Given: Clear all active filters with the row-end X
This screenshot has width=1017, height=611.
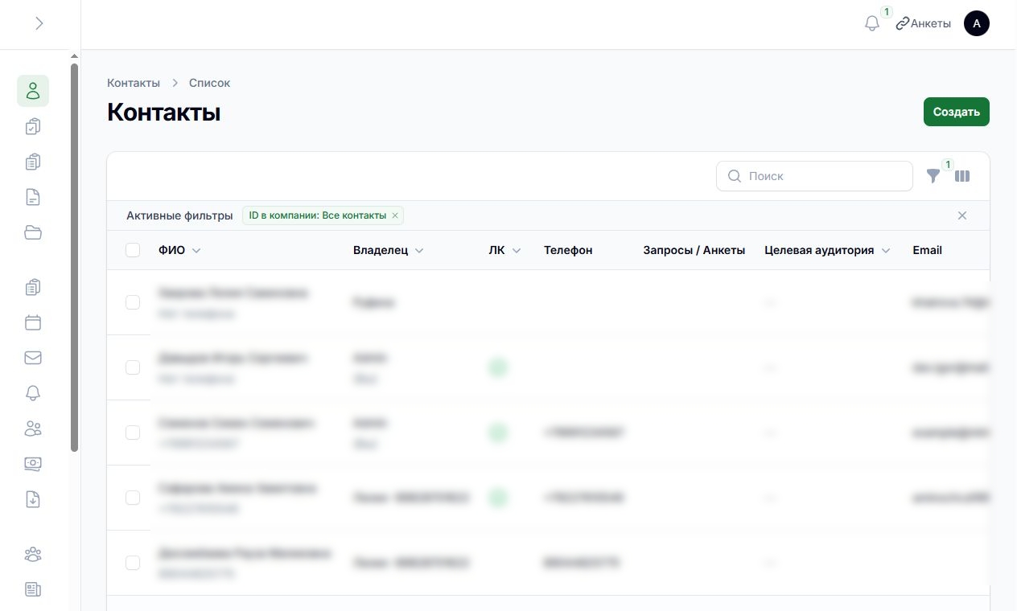Looking at the screenshot, I should [x=962, y=215].
